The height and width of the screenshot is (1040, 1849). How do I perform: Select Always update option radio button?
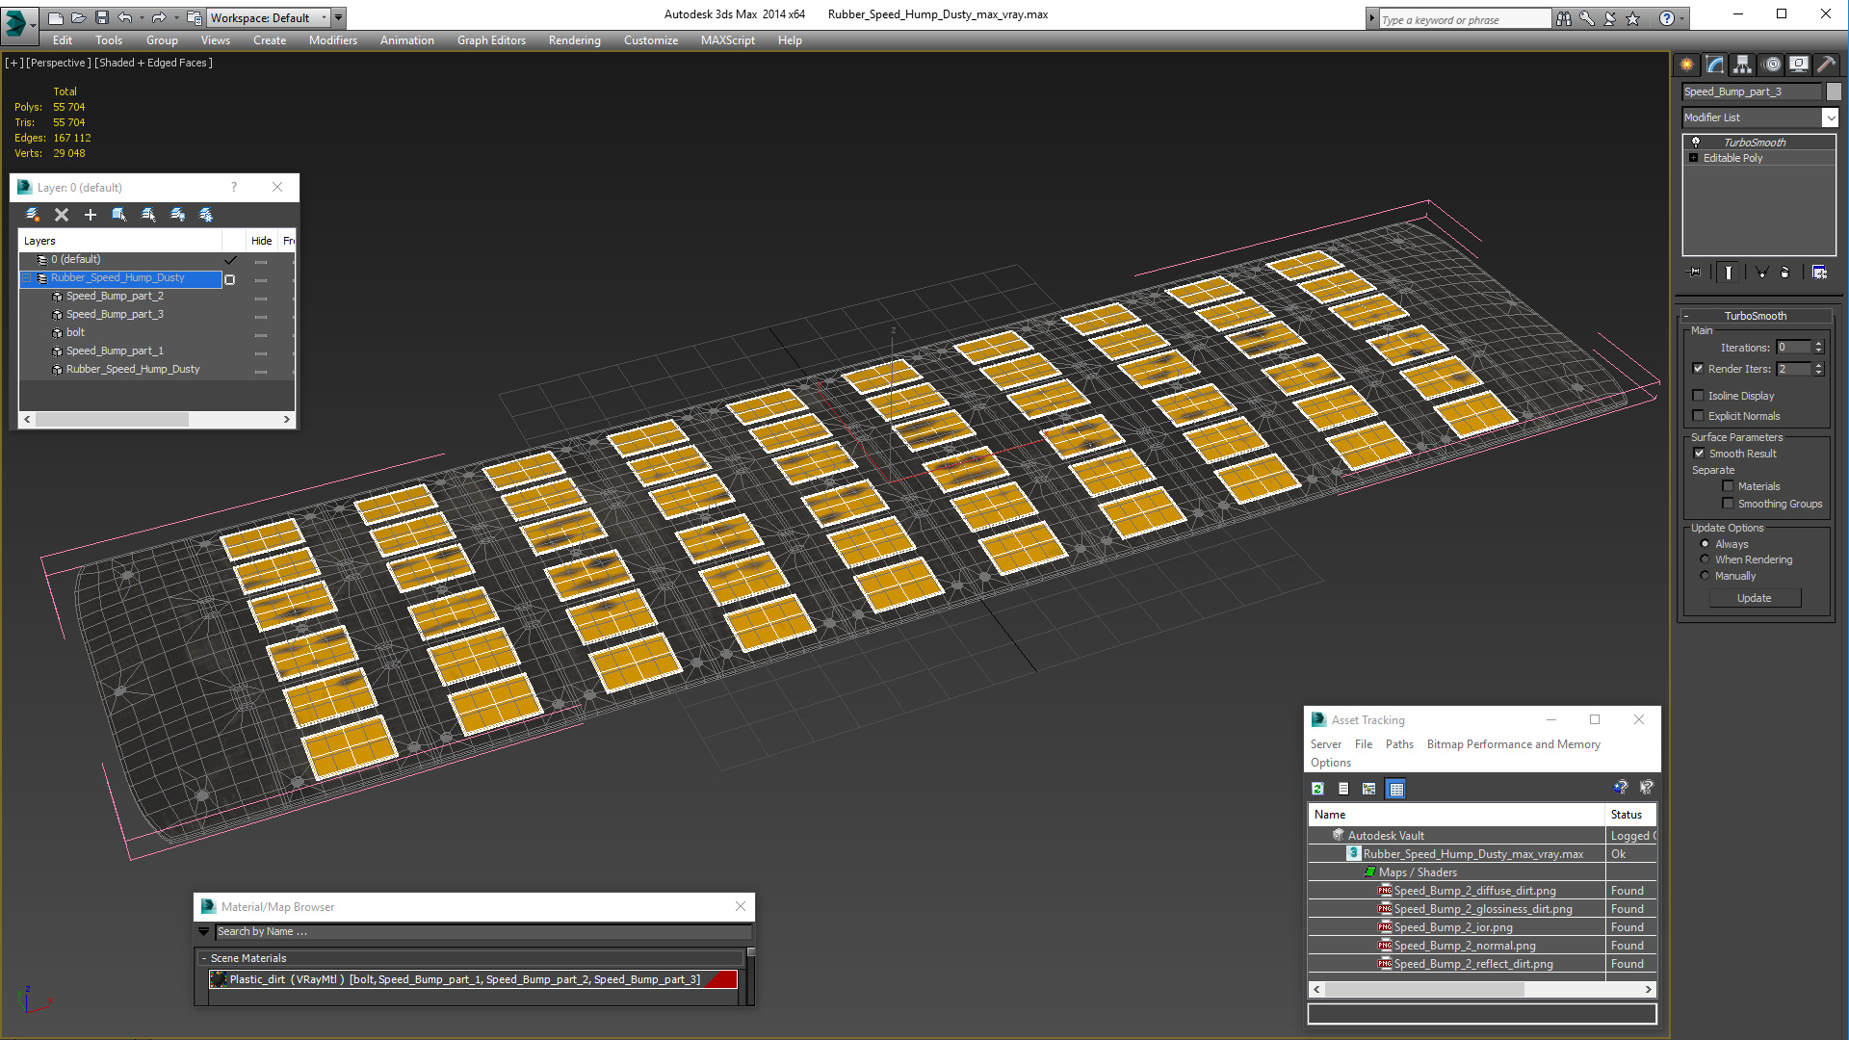coord(1705,543)
